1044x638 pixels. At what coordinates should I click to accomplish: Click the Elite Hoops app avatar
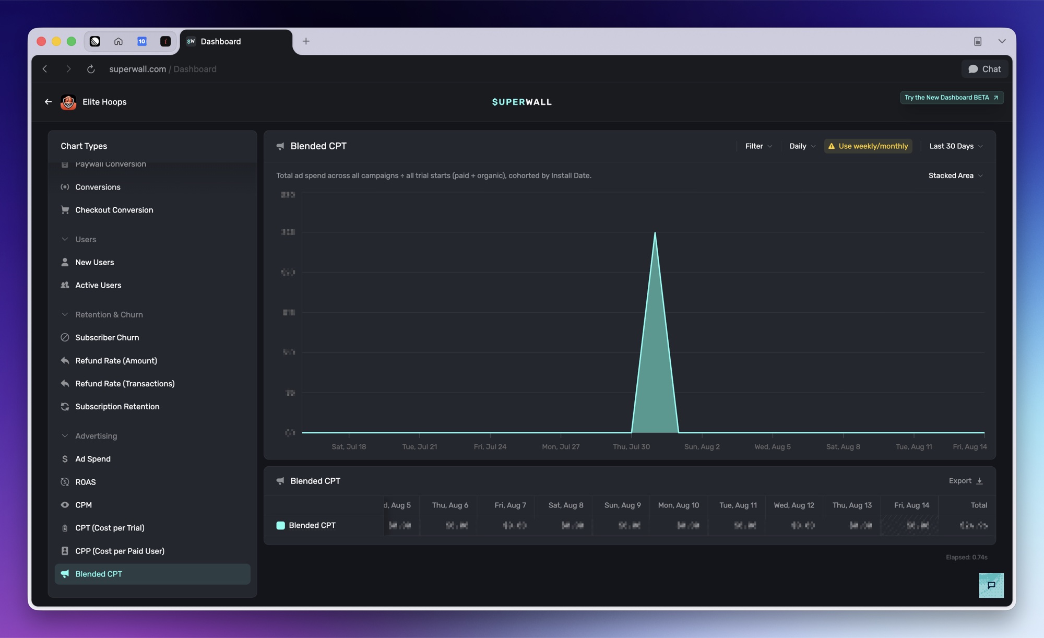pyautogui.click(x=68, y=102)
